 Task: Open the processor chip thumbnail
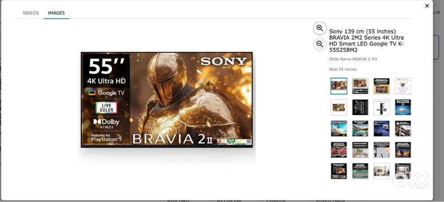pos(403,107)
